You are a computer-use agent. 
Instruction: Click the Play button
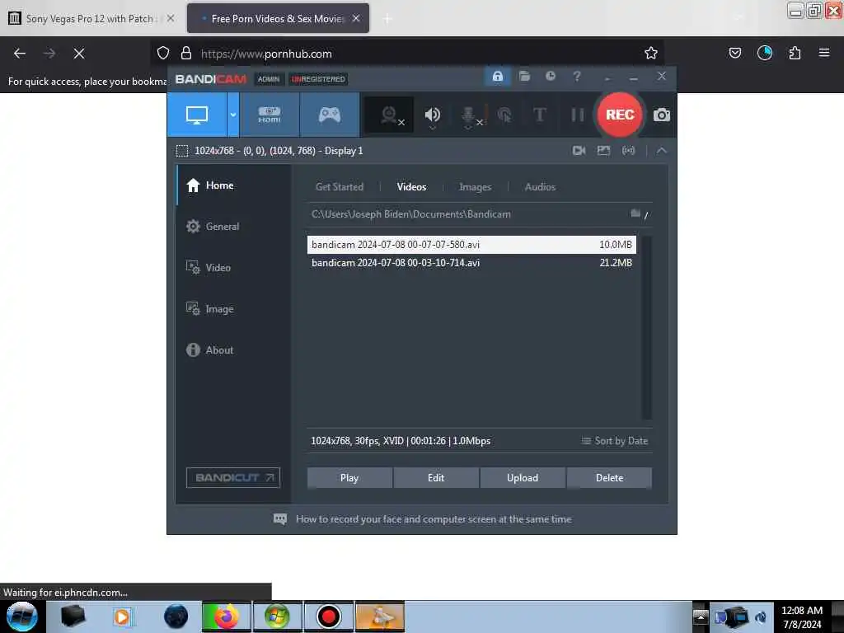(349, 478)
